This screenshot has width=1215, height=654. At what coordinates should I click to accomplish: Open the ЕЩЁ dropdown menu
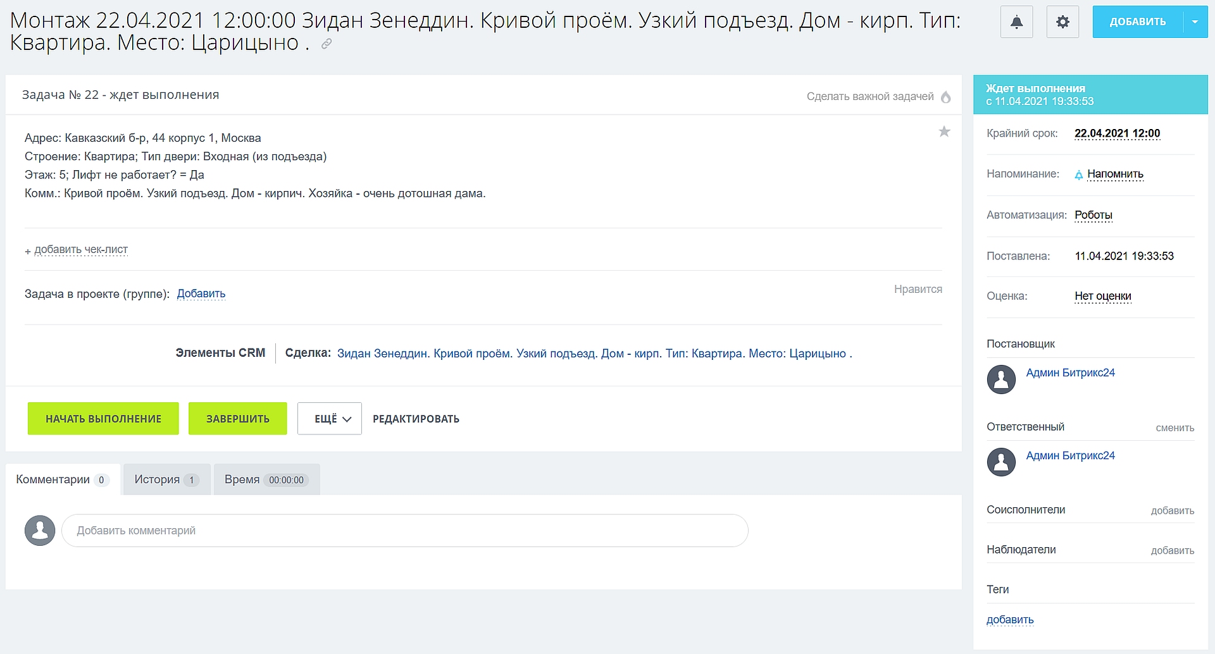click(x=330, y=419)
